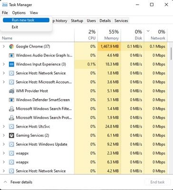The image size is (173, 190).
Task: Click Microsoft Windows Search Filter Host icon
Action: [11, 109]
